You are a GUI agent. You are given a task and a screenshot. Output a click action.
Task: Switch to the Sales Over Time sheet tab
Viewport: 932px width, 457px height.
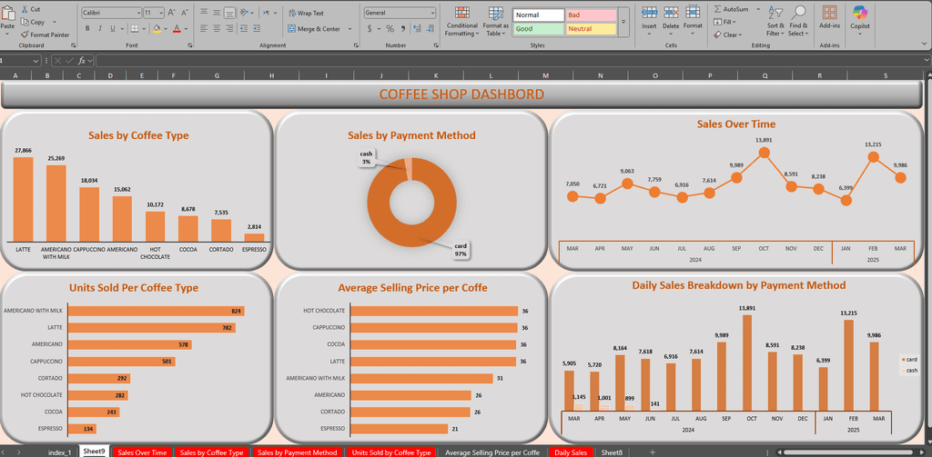click(x=142, y=452)
